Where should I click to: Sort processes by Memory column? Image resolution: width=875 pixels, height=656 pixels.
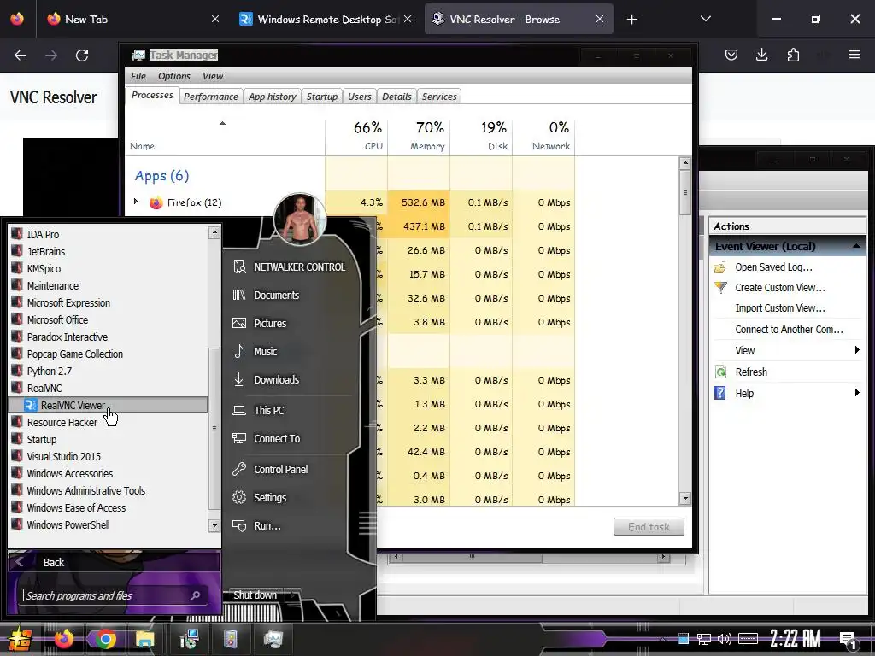419,136
